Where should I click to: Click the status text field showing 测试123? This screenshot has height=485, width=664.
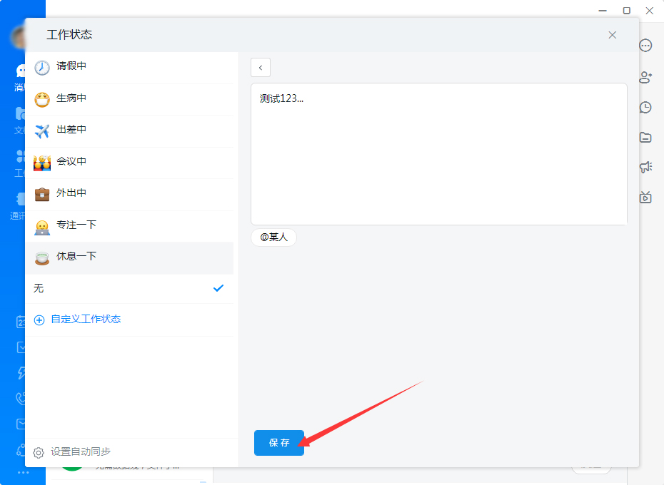pyautogui.click(x=439, y=153)
